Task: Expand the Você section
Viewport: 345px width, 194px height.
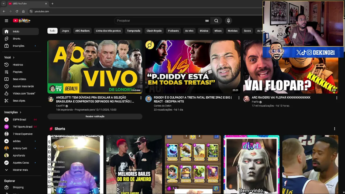Action: pyautogui.click(x=9, y=57)
